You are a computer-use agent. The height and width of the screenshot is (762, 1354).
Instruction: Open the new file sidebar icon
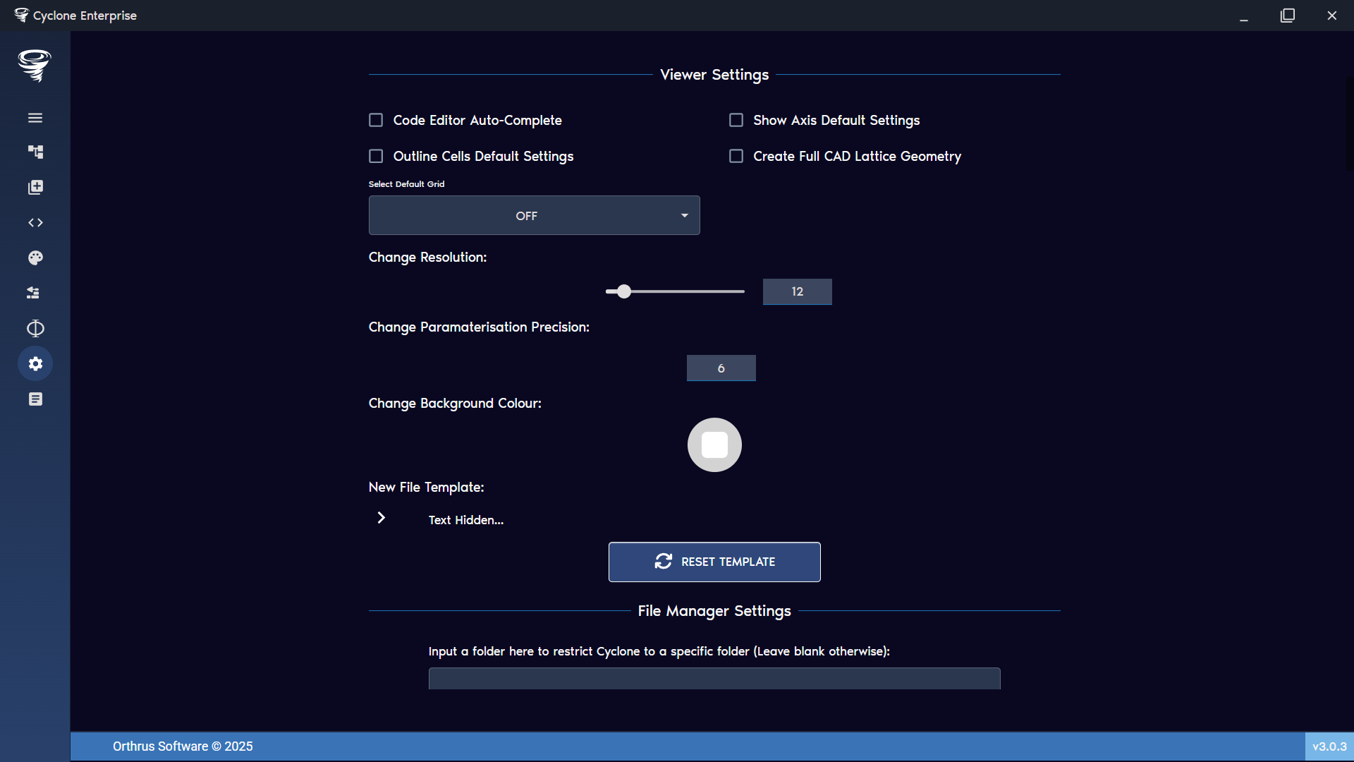[x=35, y=187]
